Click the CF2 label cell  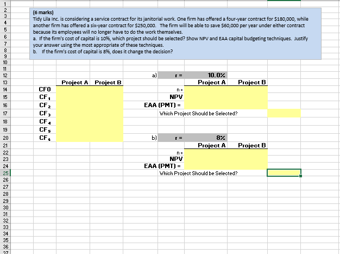click(x=45, y=106)
